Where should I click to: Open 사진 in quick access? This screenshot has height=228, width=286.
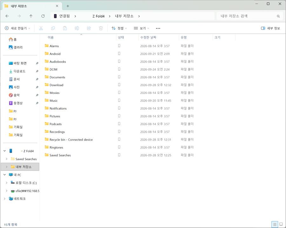pyautogui.click(x=14, y=87)
